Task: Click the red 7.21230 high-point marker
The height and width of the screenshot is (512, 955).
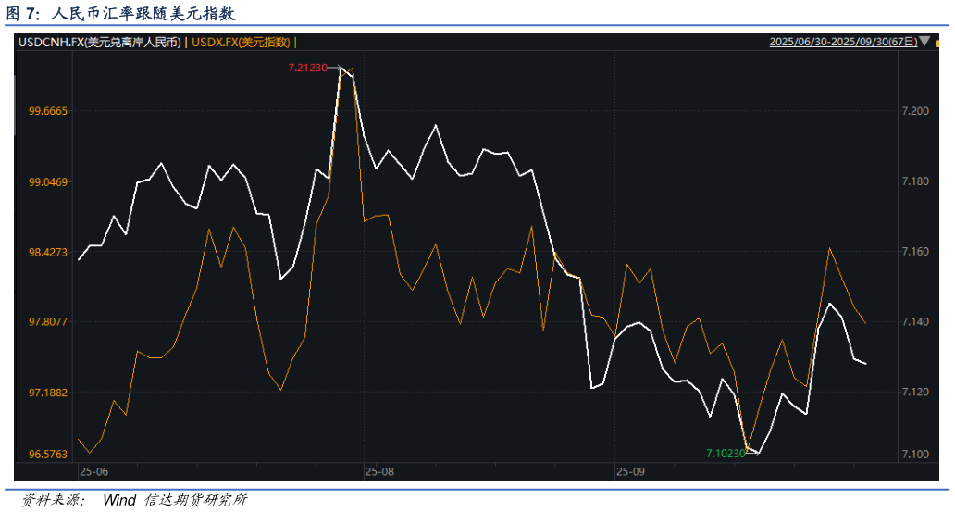Action: pyautogui.click(x=308, y=68)
